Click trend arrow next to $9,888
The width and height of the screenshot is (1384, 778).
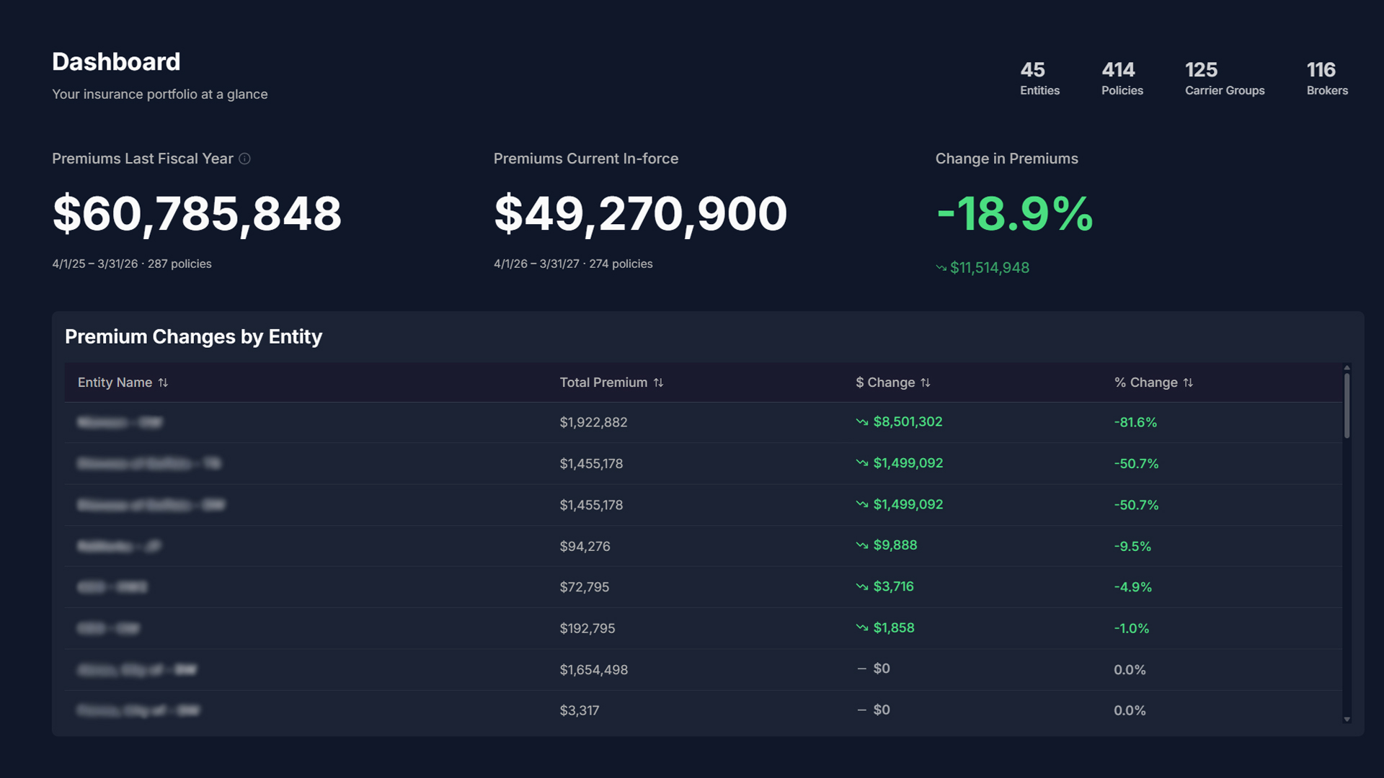point(861,545)
